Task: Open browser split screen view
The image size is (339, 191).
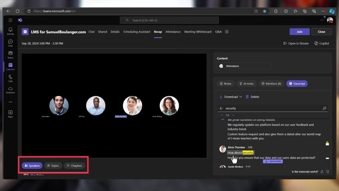Action: click(286, 11)
